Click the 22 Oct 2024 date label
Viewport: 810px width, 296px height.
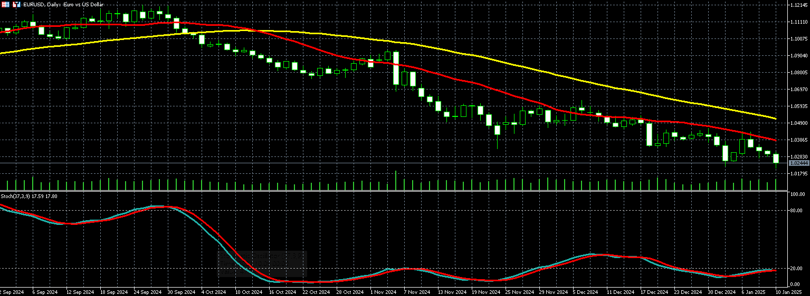317,292
